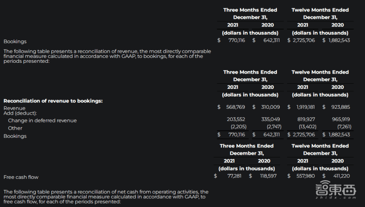Click the zhidx.com watermark logo
Image resolution: width=365 pixels, height=207 pixels.
click(336, 190)
